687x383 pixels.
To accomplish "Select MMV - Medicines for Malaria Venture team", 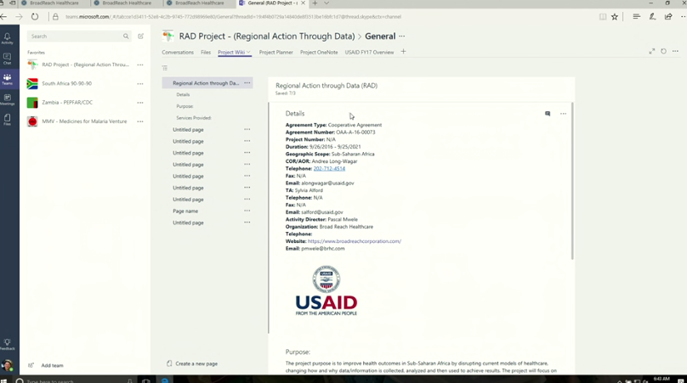I will pos(85,121).
